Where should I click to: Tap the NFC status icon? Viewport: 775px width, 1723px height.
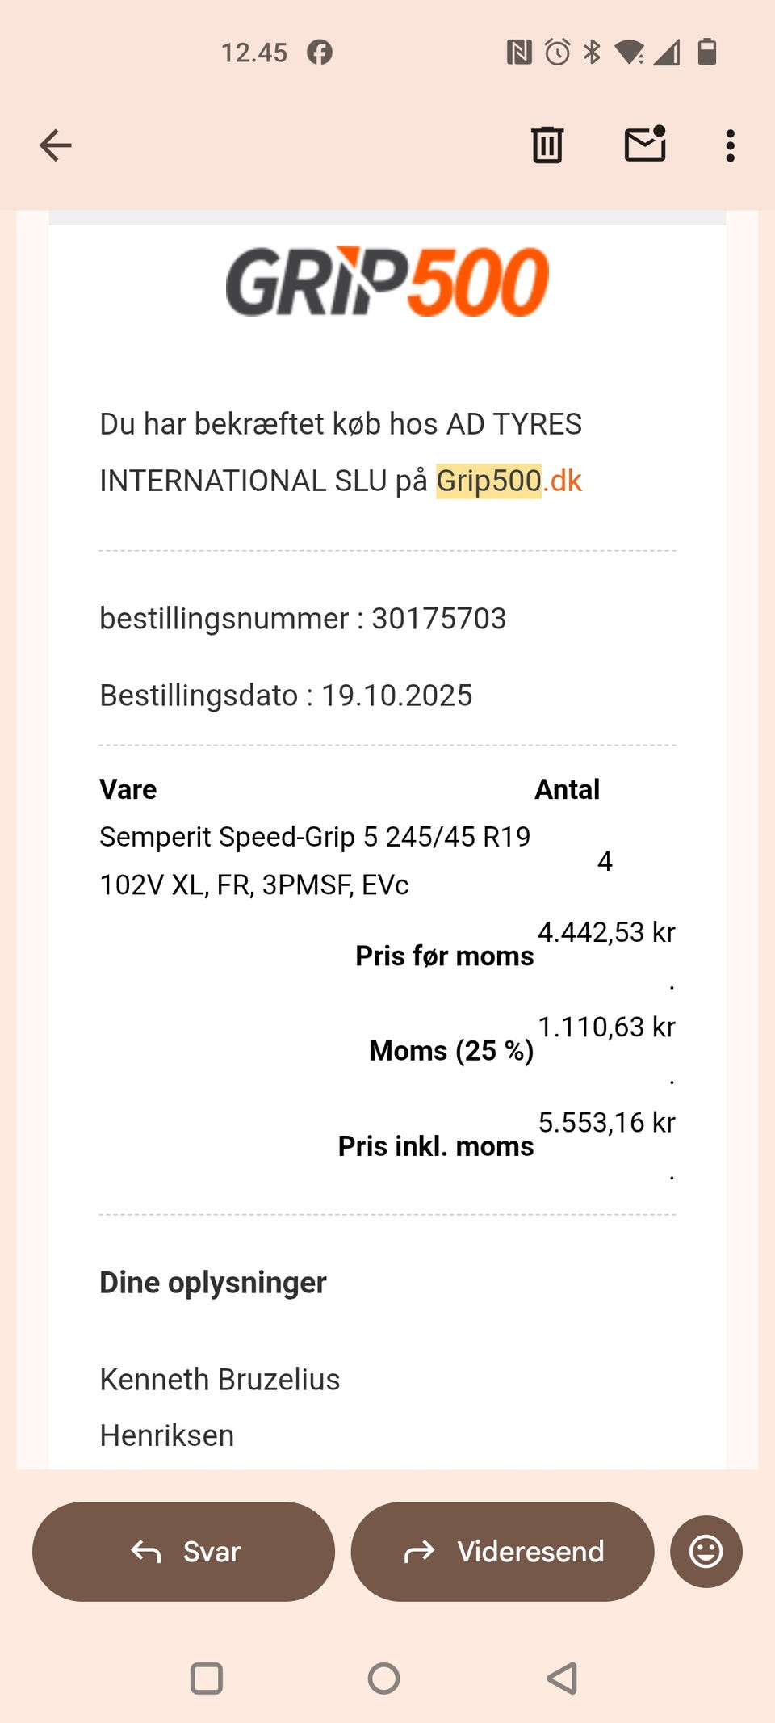(519, 53)
